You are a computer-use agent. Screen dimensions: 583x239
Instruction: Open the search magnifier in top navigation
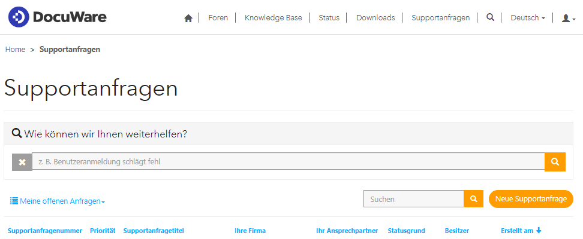pos(490,17)
